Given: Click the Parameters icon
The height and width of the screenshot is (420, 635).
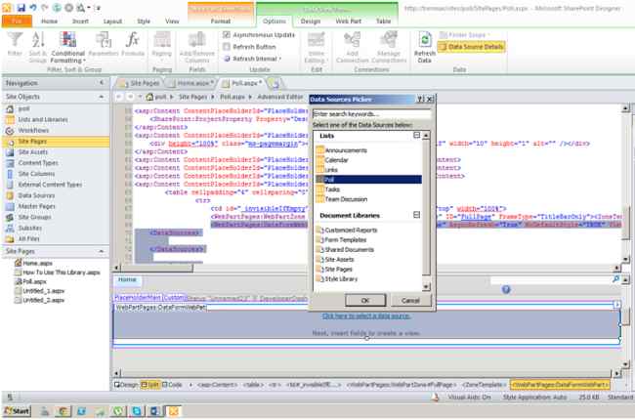Looking at the screenshot, I should pyautogui.click(x=104, y=45).
